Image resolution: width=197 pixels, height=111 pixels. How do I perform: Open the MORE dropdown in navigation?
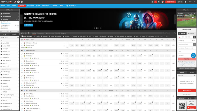point(62,6)
